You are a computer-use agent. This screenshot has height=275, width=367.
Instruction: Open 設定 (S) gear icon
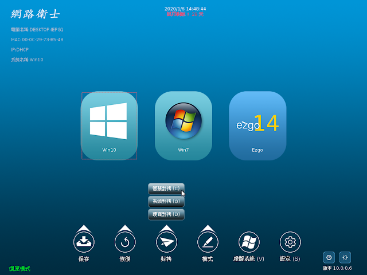click(x=290, y=242)
